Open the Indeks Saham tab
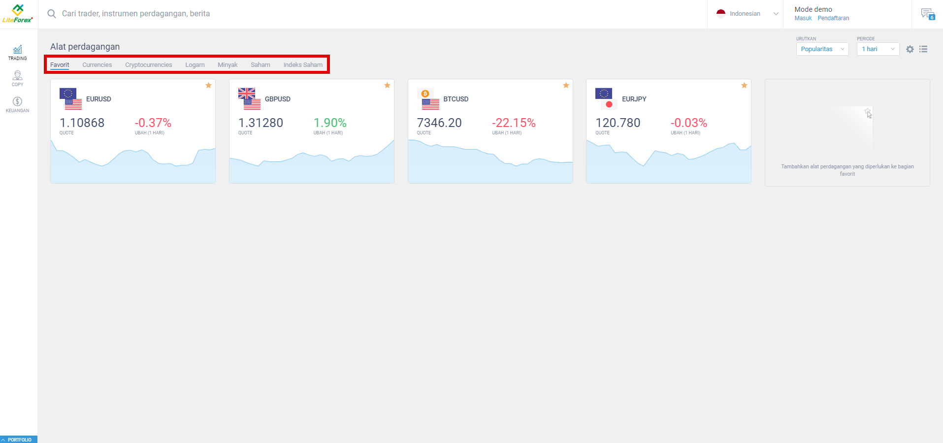This screenshot has height=443, width=943. [303, 64]
